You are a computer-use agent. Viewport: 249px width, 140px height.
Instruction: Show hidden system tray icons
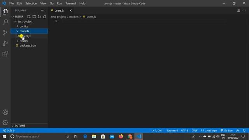pyautogui.click(x=200, y=136)
